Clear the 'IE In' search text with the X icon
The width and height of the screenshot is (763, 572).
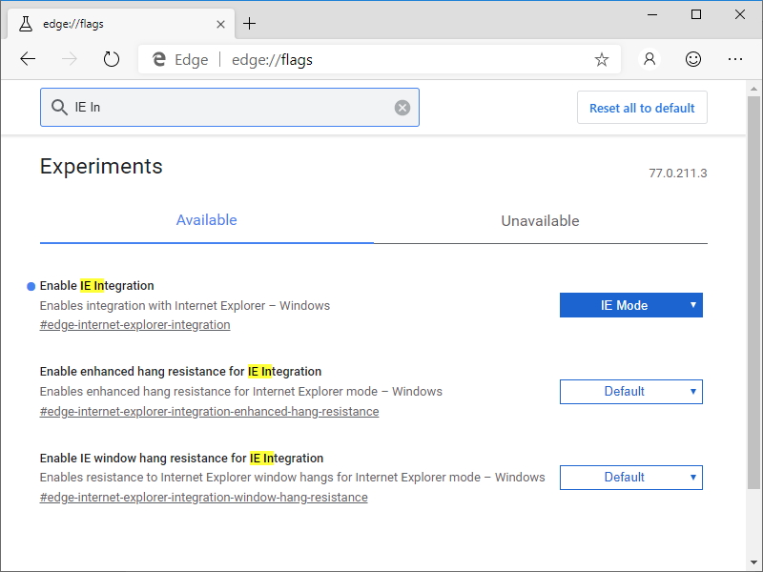tap(402, 107)
